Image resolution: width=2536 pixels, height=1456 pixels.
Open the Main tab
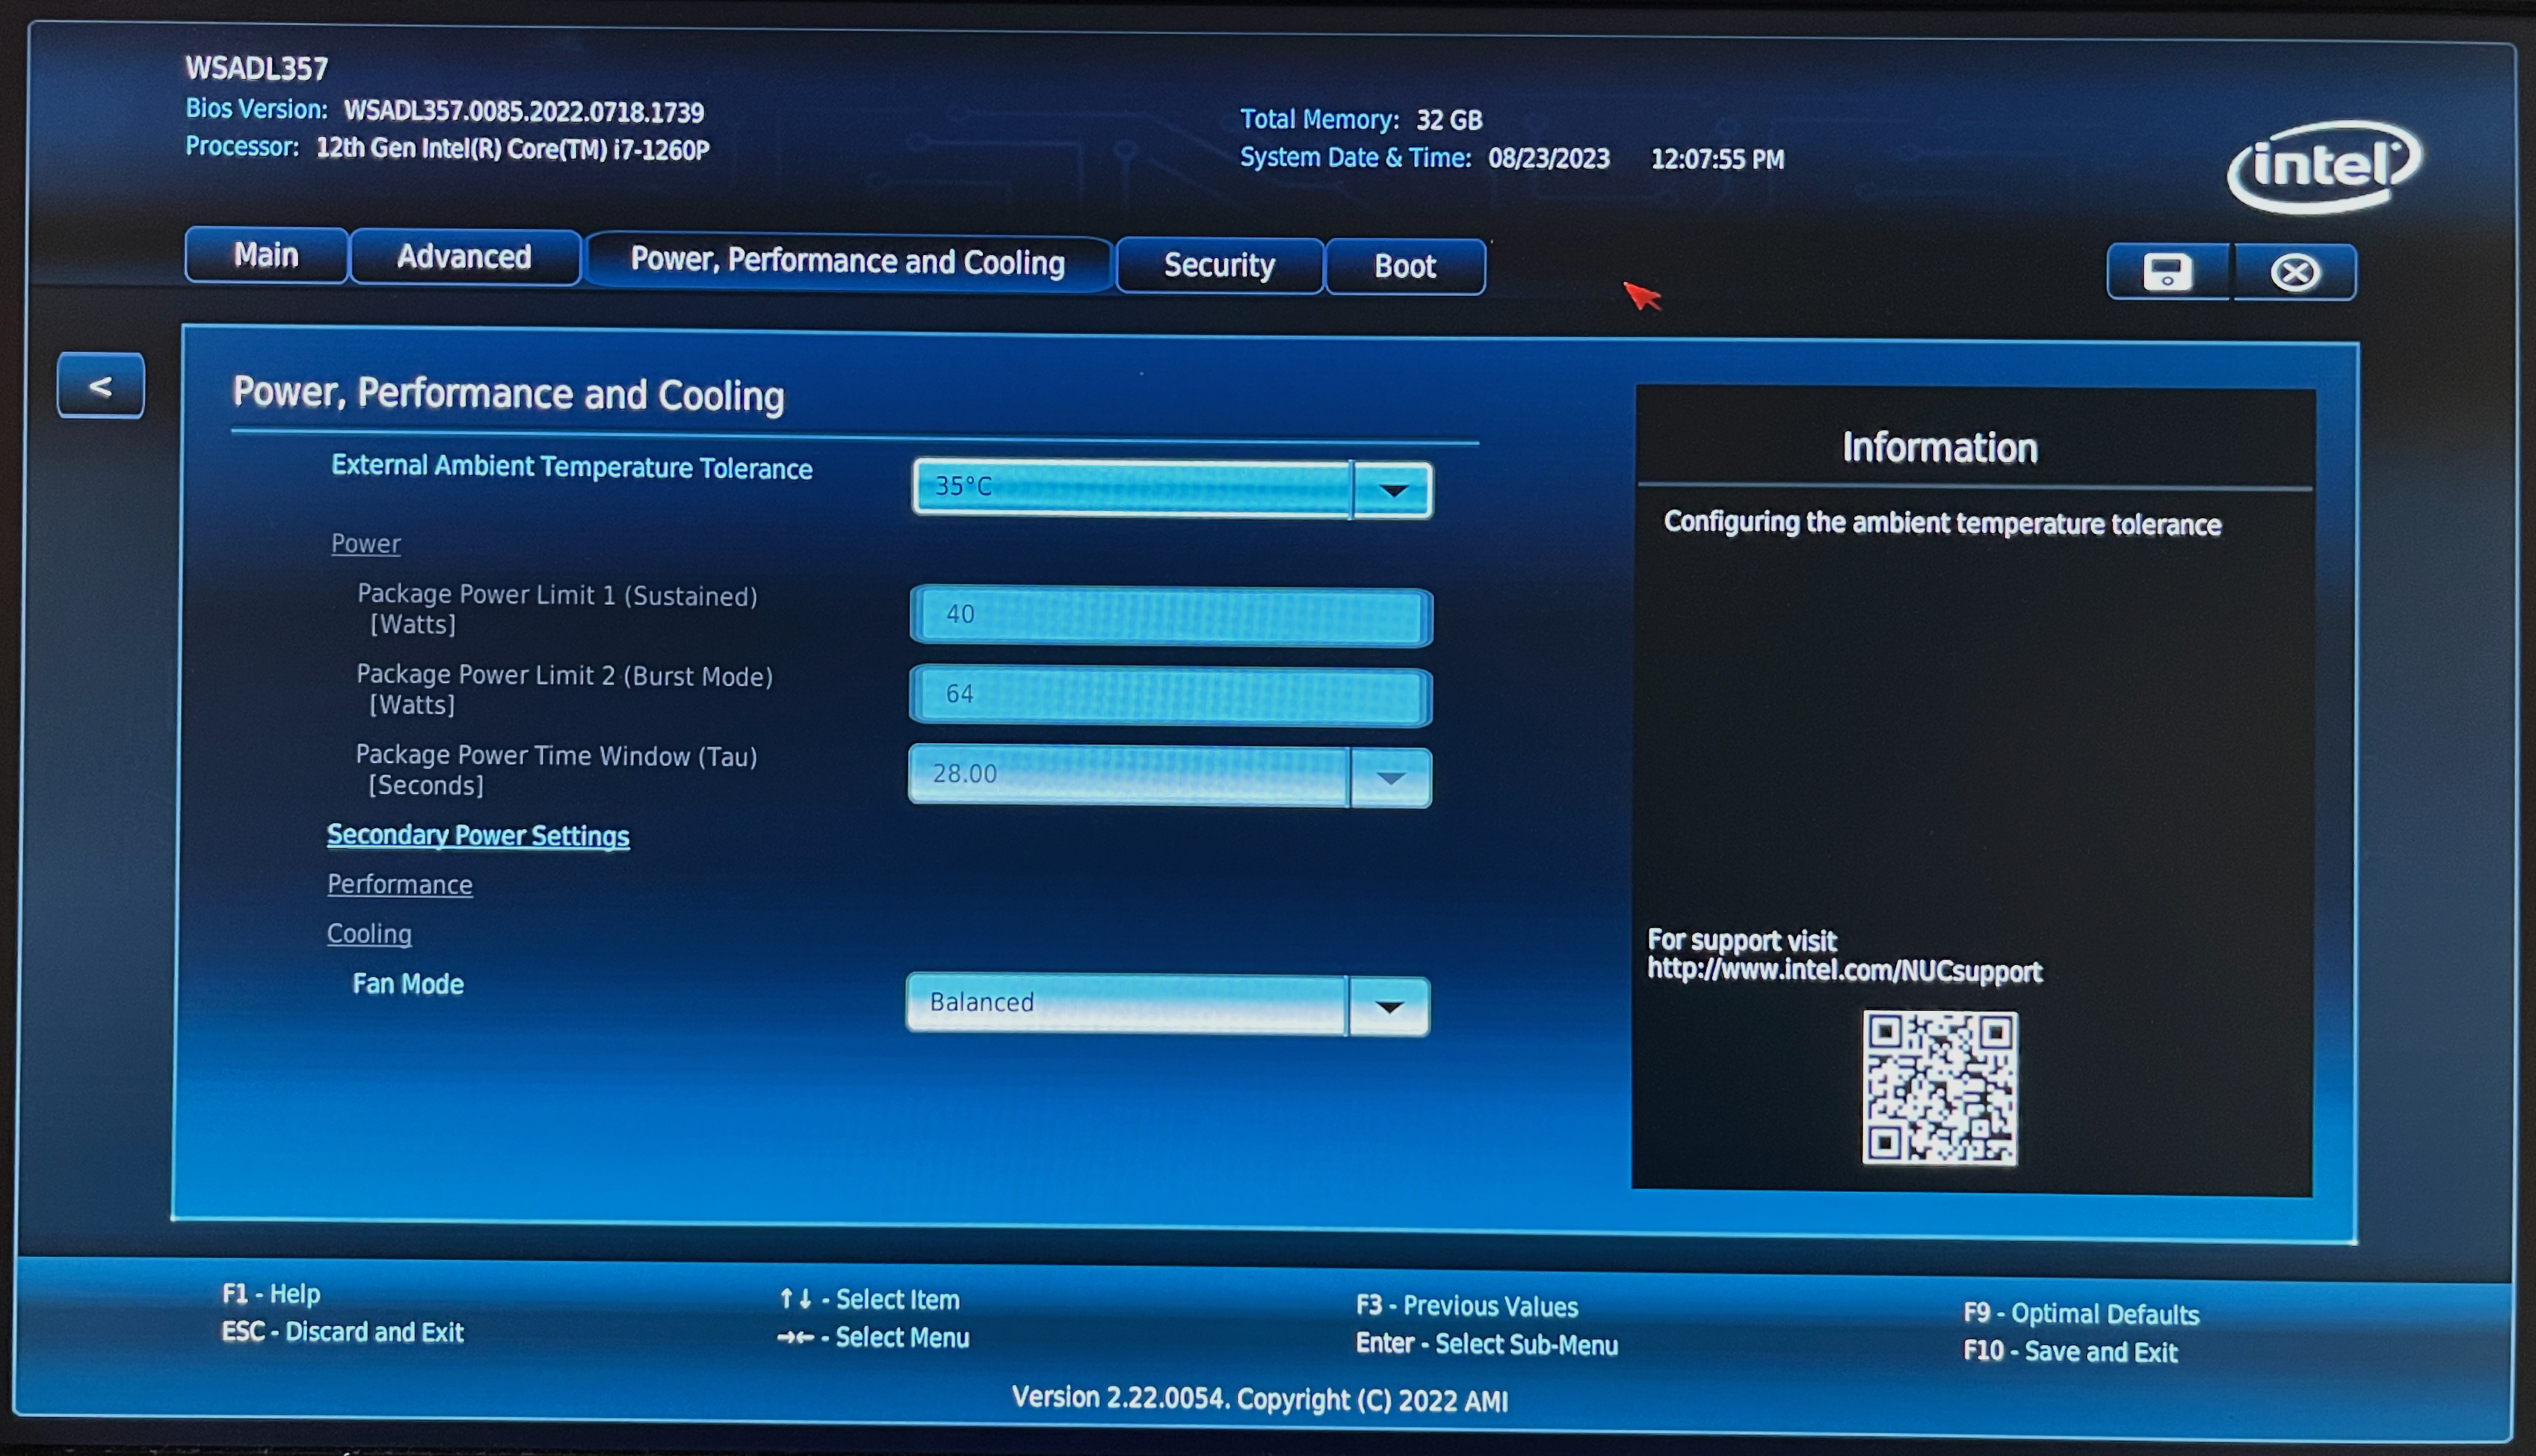click(x=266, y=255)
